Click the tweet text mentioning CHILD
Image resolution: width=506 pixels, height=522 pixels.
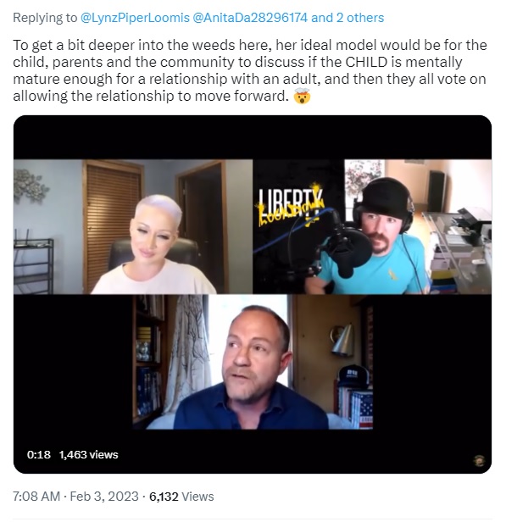point(250,70)
